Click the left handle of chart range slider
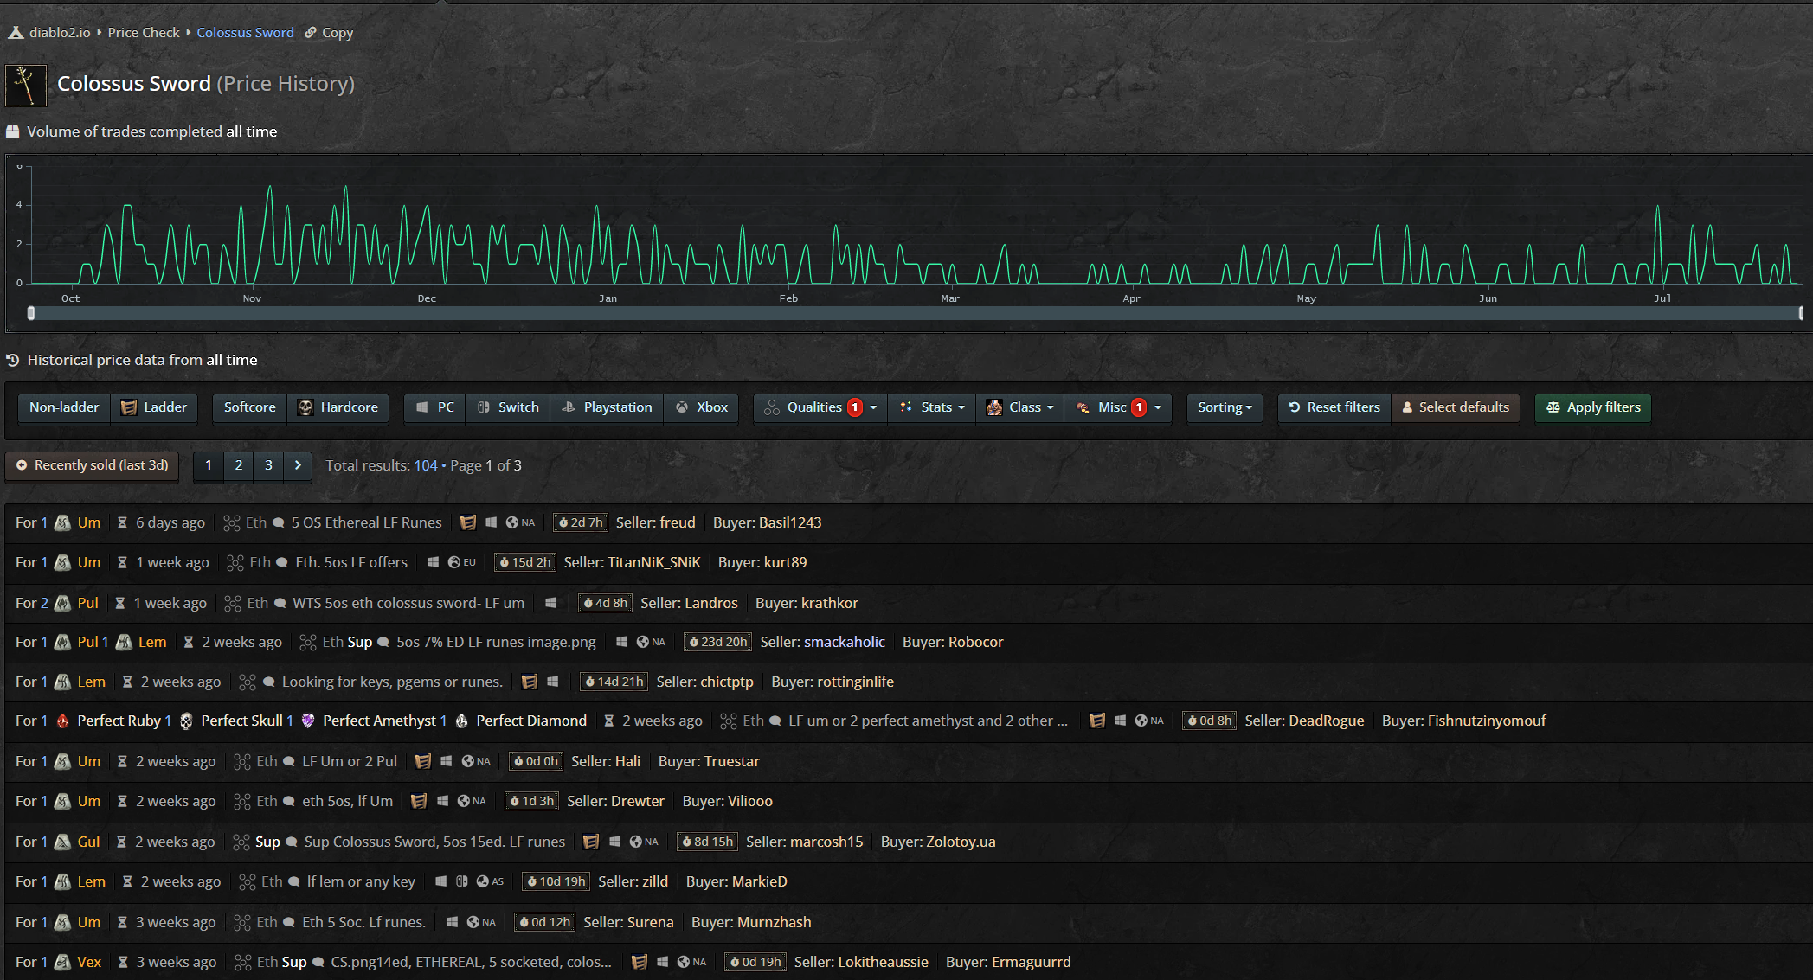The height and width of the screenshot is (980, 1813). [x=31, y=313]
